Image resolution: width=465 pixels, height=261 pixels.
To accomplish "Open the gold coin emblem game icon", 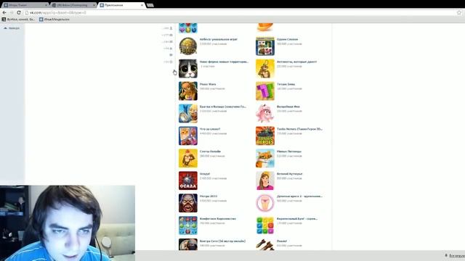I will click(188, 46).
